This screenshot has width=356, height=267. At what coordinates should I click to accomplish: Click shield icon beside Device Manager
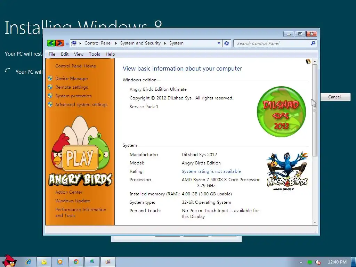coord(50,78)
